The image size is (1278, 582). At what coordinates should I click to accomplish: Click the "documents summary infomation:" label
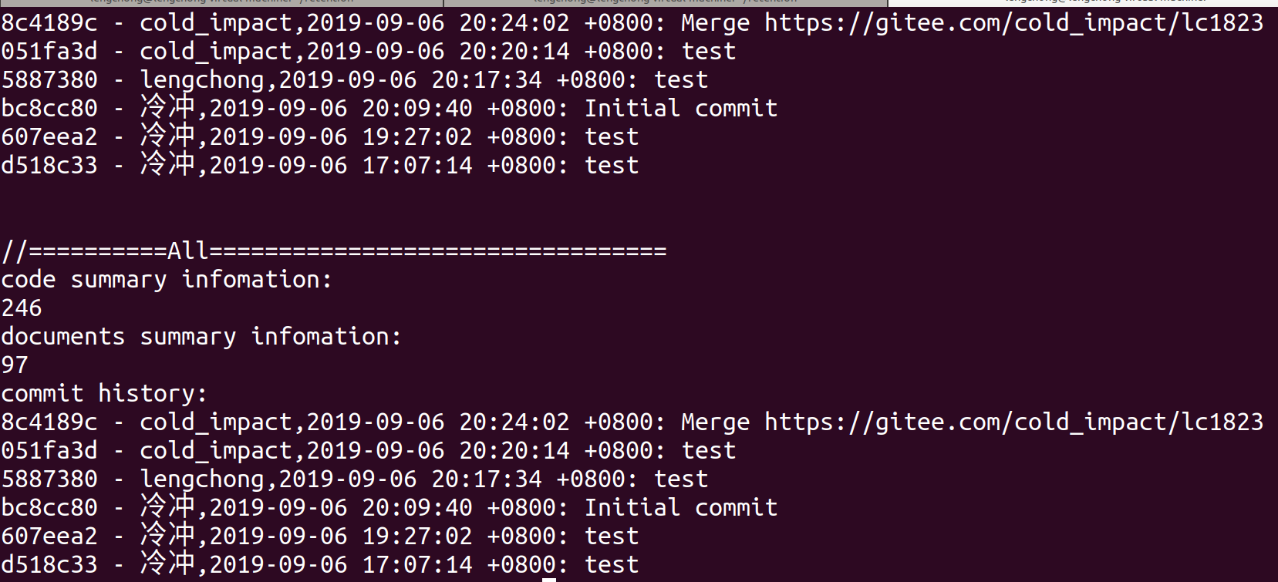pos(201,337)
